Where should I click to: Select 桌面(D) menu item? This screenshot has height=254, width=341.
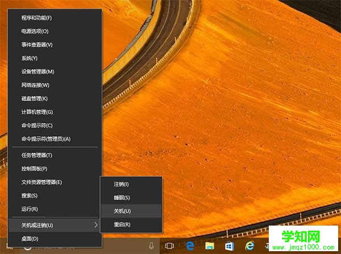pyautogui.click(x=55, y=239)
